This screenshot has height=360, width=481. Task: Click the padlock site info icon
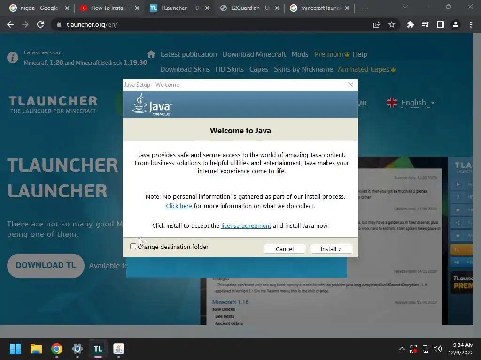(x=59, y=24)
